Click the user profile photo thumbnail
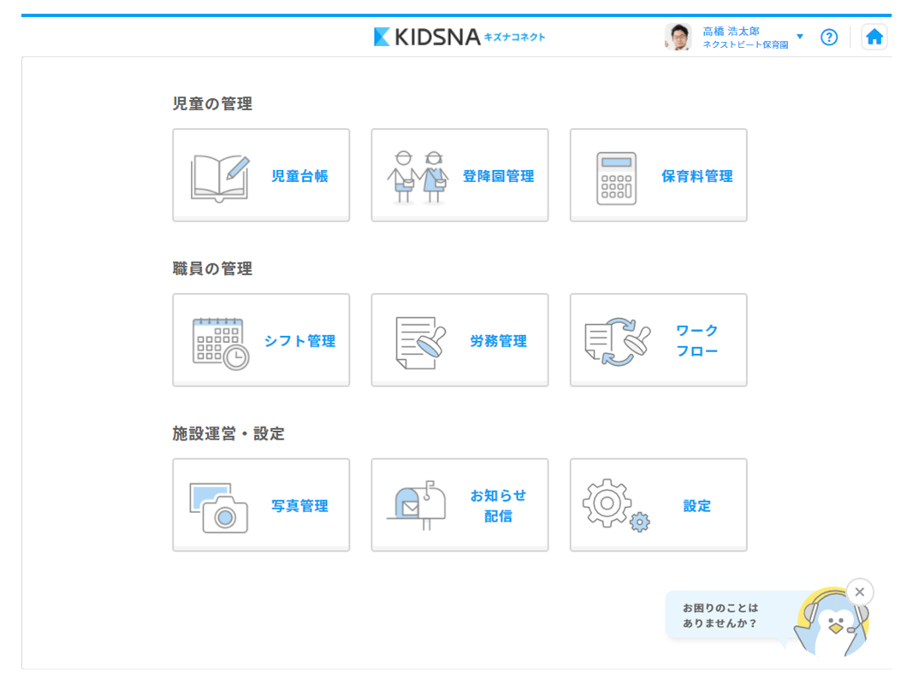 pos(679,37)
